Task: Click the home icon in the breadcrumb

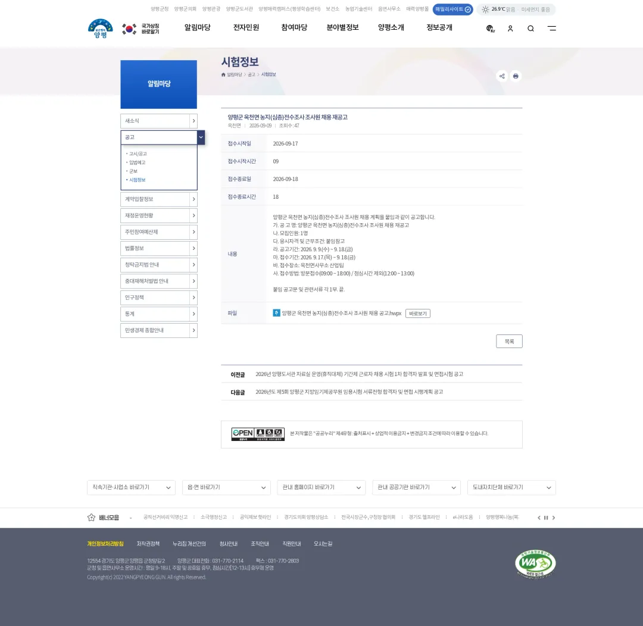Action: point(223,74)
